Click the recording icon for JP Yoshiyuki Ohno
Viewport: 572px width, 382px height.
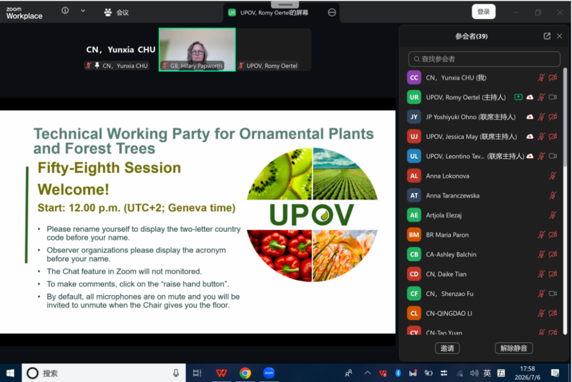point(529,116)
